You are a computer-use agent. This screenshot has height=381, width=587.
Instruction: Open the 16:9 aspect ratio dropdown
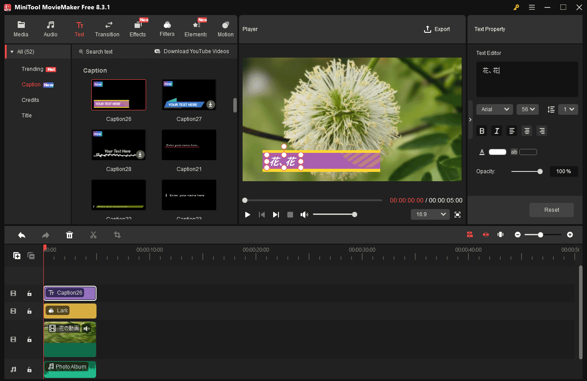tap(430, 214)
